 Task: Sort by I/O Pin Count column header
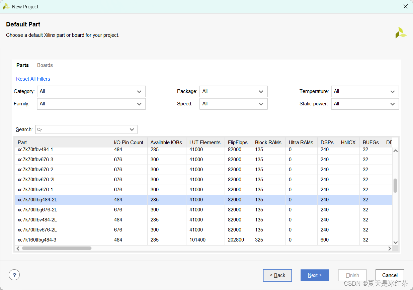(x=129, y=142)
